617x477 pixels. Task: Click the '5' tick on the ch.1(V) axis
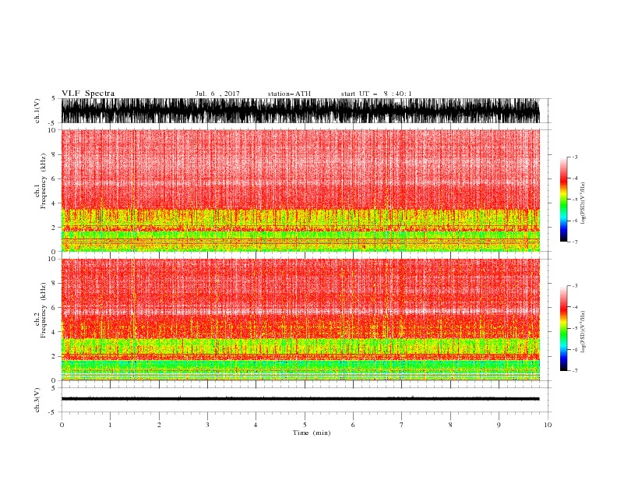54,99
